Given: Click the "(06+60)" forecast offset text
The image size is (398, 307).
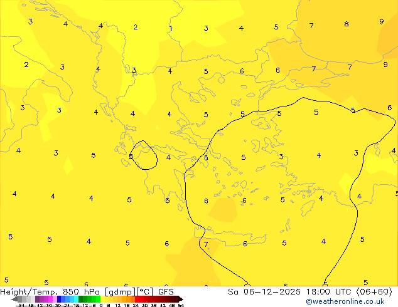Looking at the screenshot, I should (x=375, y=291).
